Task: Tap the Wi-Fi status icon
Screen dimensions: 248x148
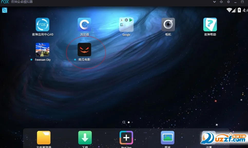Action: click(229, 10)
